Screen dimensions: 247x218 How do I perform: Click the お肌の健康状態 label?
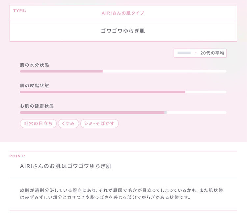point(37,106)
